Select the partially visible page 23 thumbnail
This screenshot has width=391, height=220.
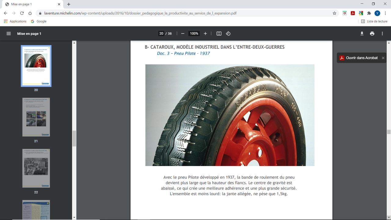(36, 210)
